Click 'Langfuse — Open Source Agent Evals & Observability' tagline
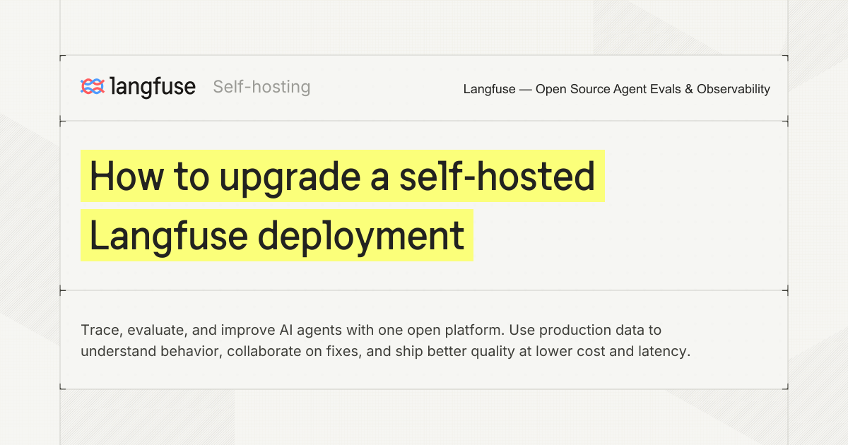Image resolution: width=848 pixels, height=445 pixels. pyautogui.click(x=617, y=89)
